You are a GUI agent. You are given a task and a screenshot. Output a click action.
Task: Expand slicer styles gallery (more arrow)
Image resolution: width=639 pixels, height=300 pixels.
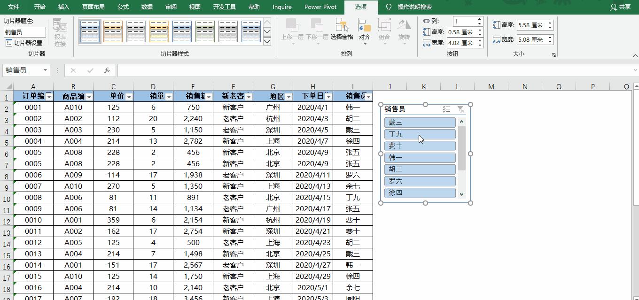[x=267, y=41]
